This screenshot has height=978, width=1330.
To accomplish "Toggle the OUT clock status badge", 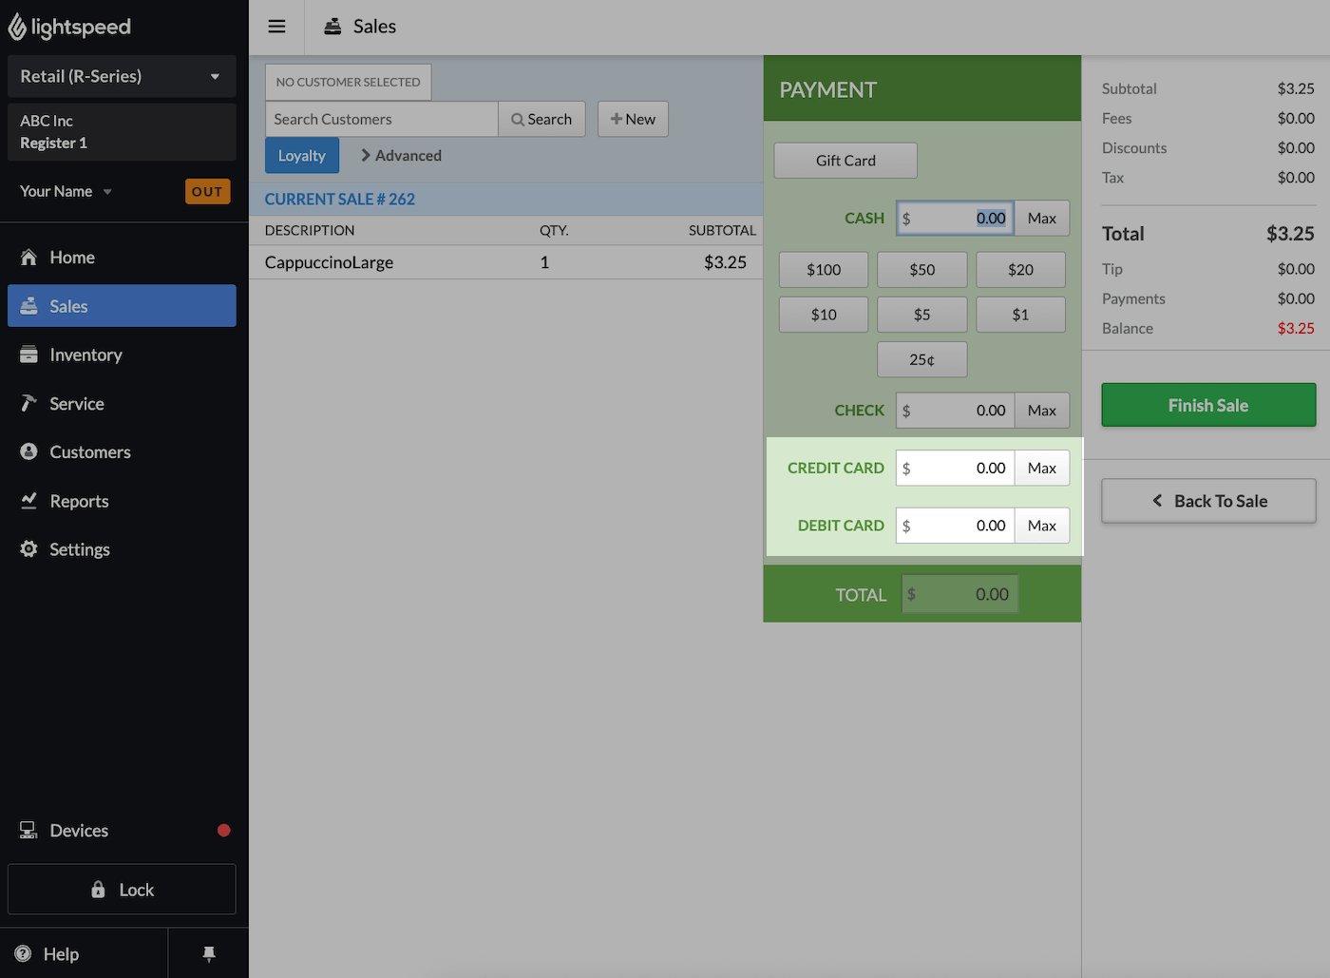I will (207, 192).
